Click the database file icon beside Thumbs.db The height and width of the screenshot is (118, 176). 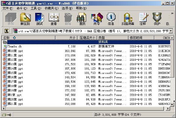(x=5, y=46)
